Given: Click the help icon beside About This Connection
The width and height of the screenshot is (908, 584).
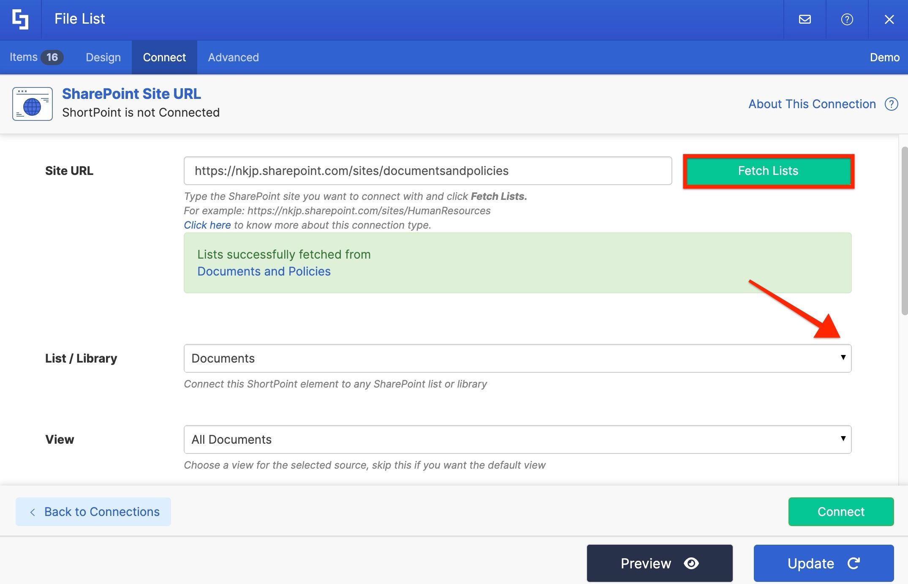Looking at the screenshot, I should coord(891,104).
